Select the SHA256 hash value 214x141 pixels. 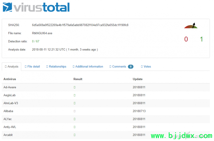point(80,25)
